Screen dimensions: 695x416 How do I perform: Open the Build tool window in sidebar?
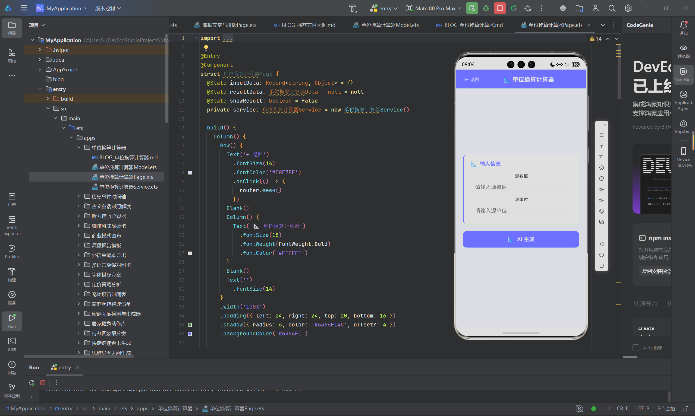click(12, 275)
